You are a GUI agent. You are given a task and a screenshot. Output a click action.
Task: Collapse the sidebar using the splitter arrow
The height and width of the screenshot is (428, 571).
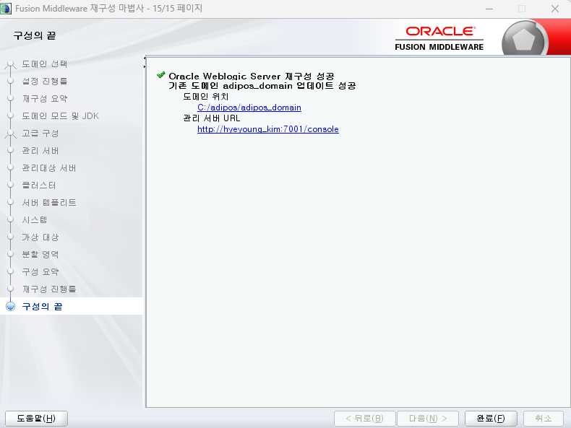(x=145, y=58)
